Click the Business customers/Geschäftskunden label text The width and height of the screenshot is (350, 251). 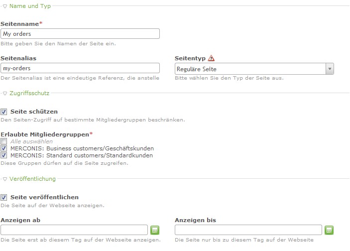(100, 148)
